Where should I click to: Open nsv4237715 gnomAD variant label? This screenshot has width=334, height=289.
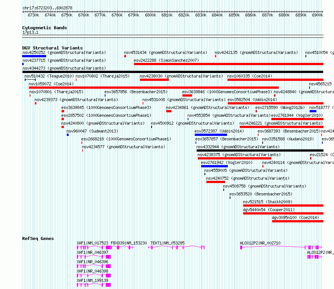point(64,60)
